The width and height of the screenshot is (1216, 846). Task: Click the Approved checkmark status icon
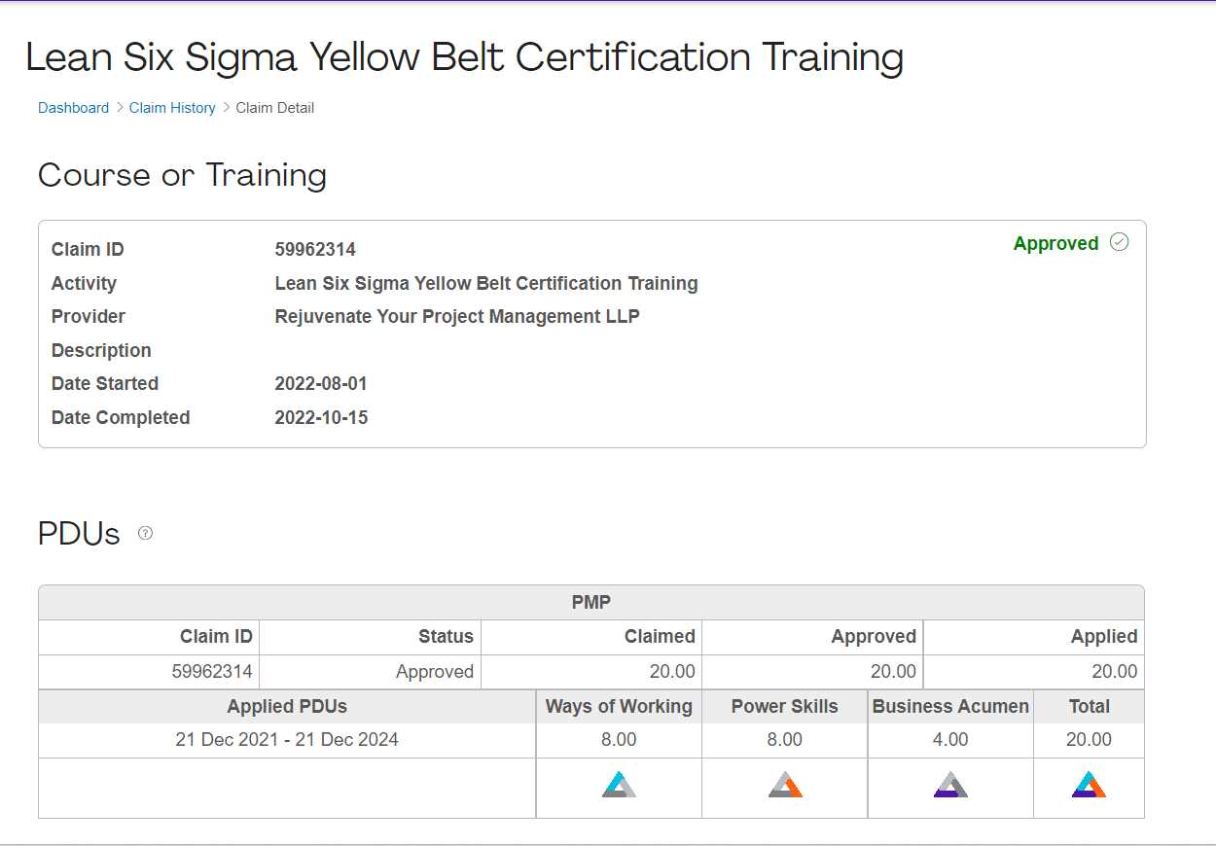(x=1120, y=242)
